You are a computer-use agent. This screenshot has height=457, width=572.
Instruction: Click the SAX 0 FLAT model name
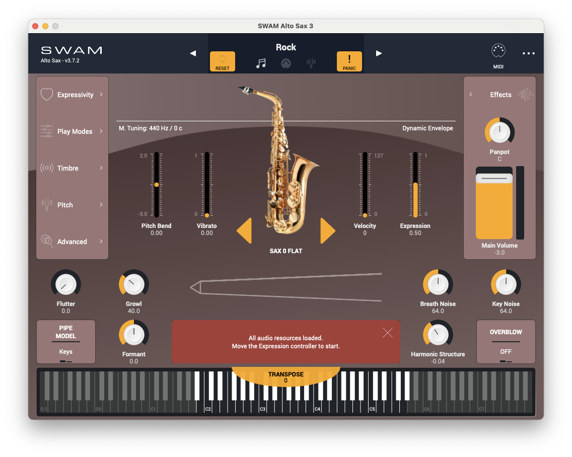286,251
